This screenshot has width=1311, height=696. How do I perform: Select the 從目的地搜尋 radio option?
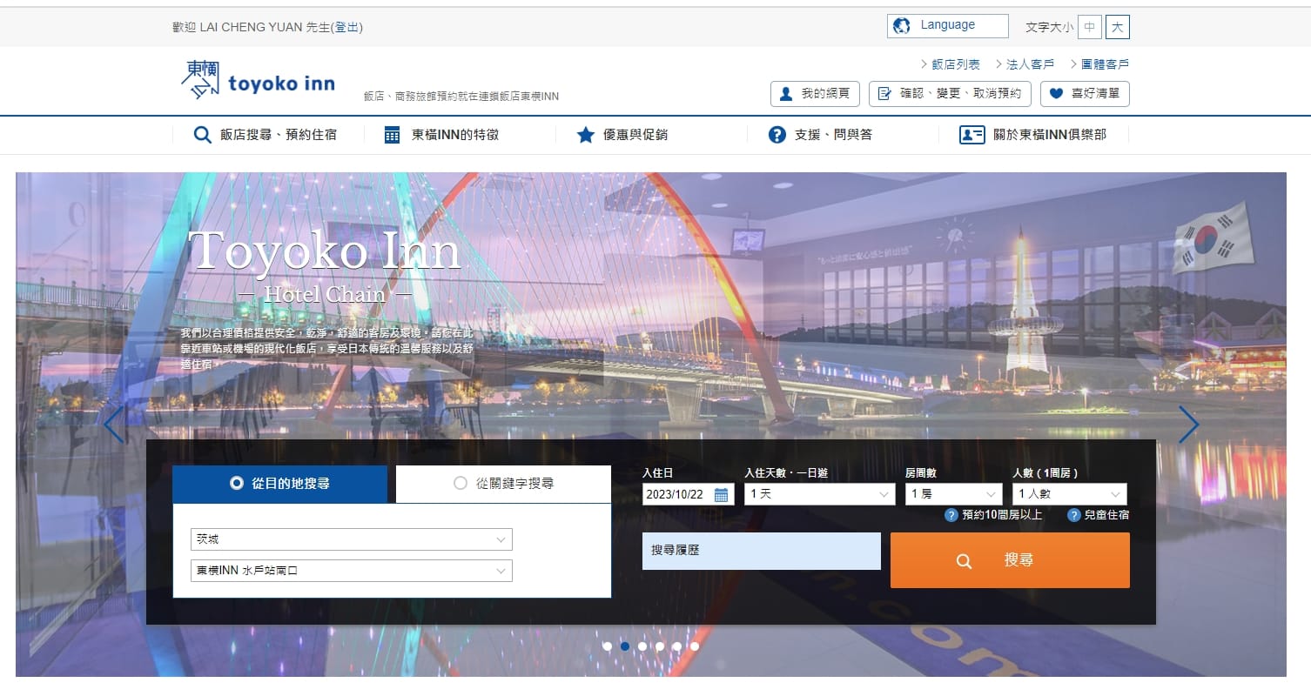coord(236,484)
